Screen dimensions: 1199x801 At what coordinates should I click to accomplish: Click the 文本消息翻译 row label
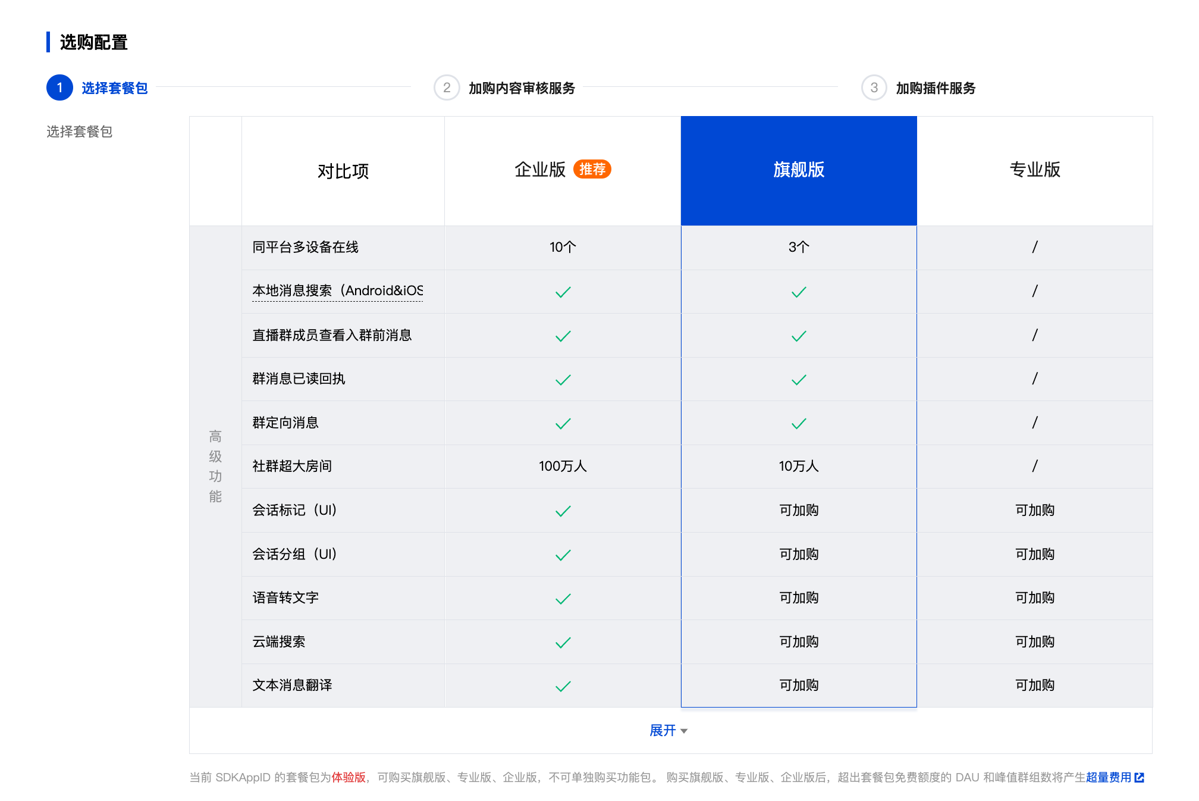292,685
